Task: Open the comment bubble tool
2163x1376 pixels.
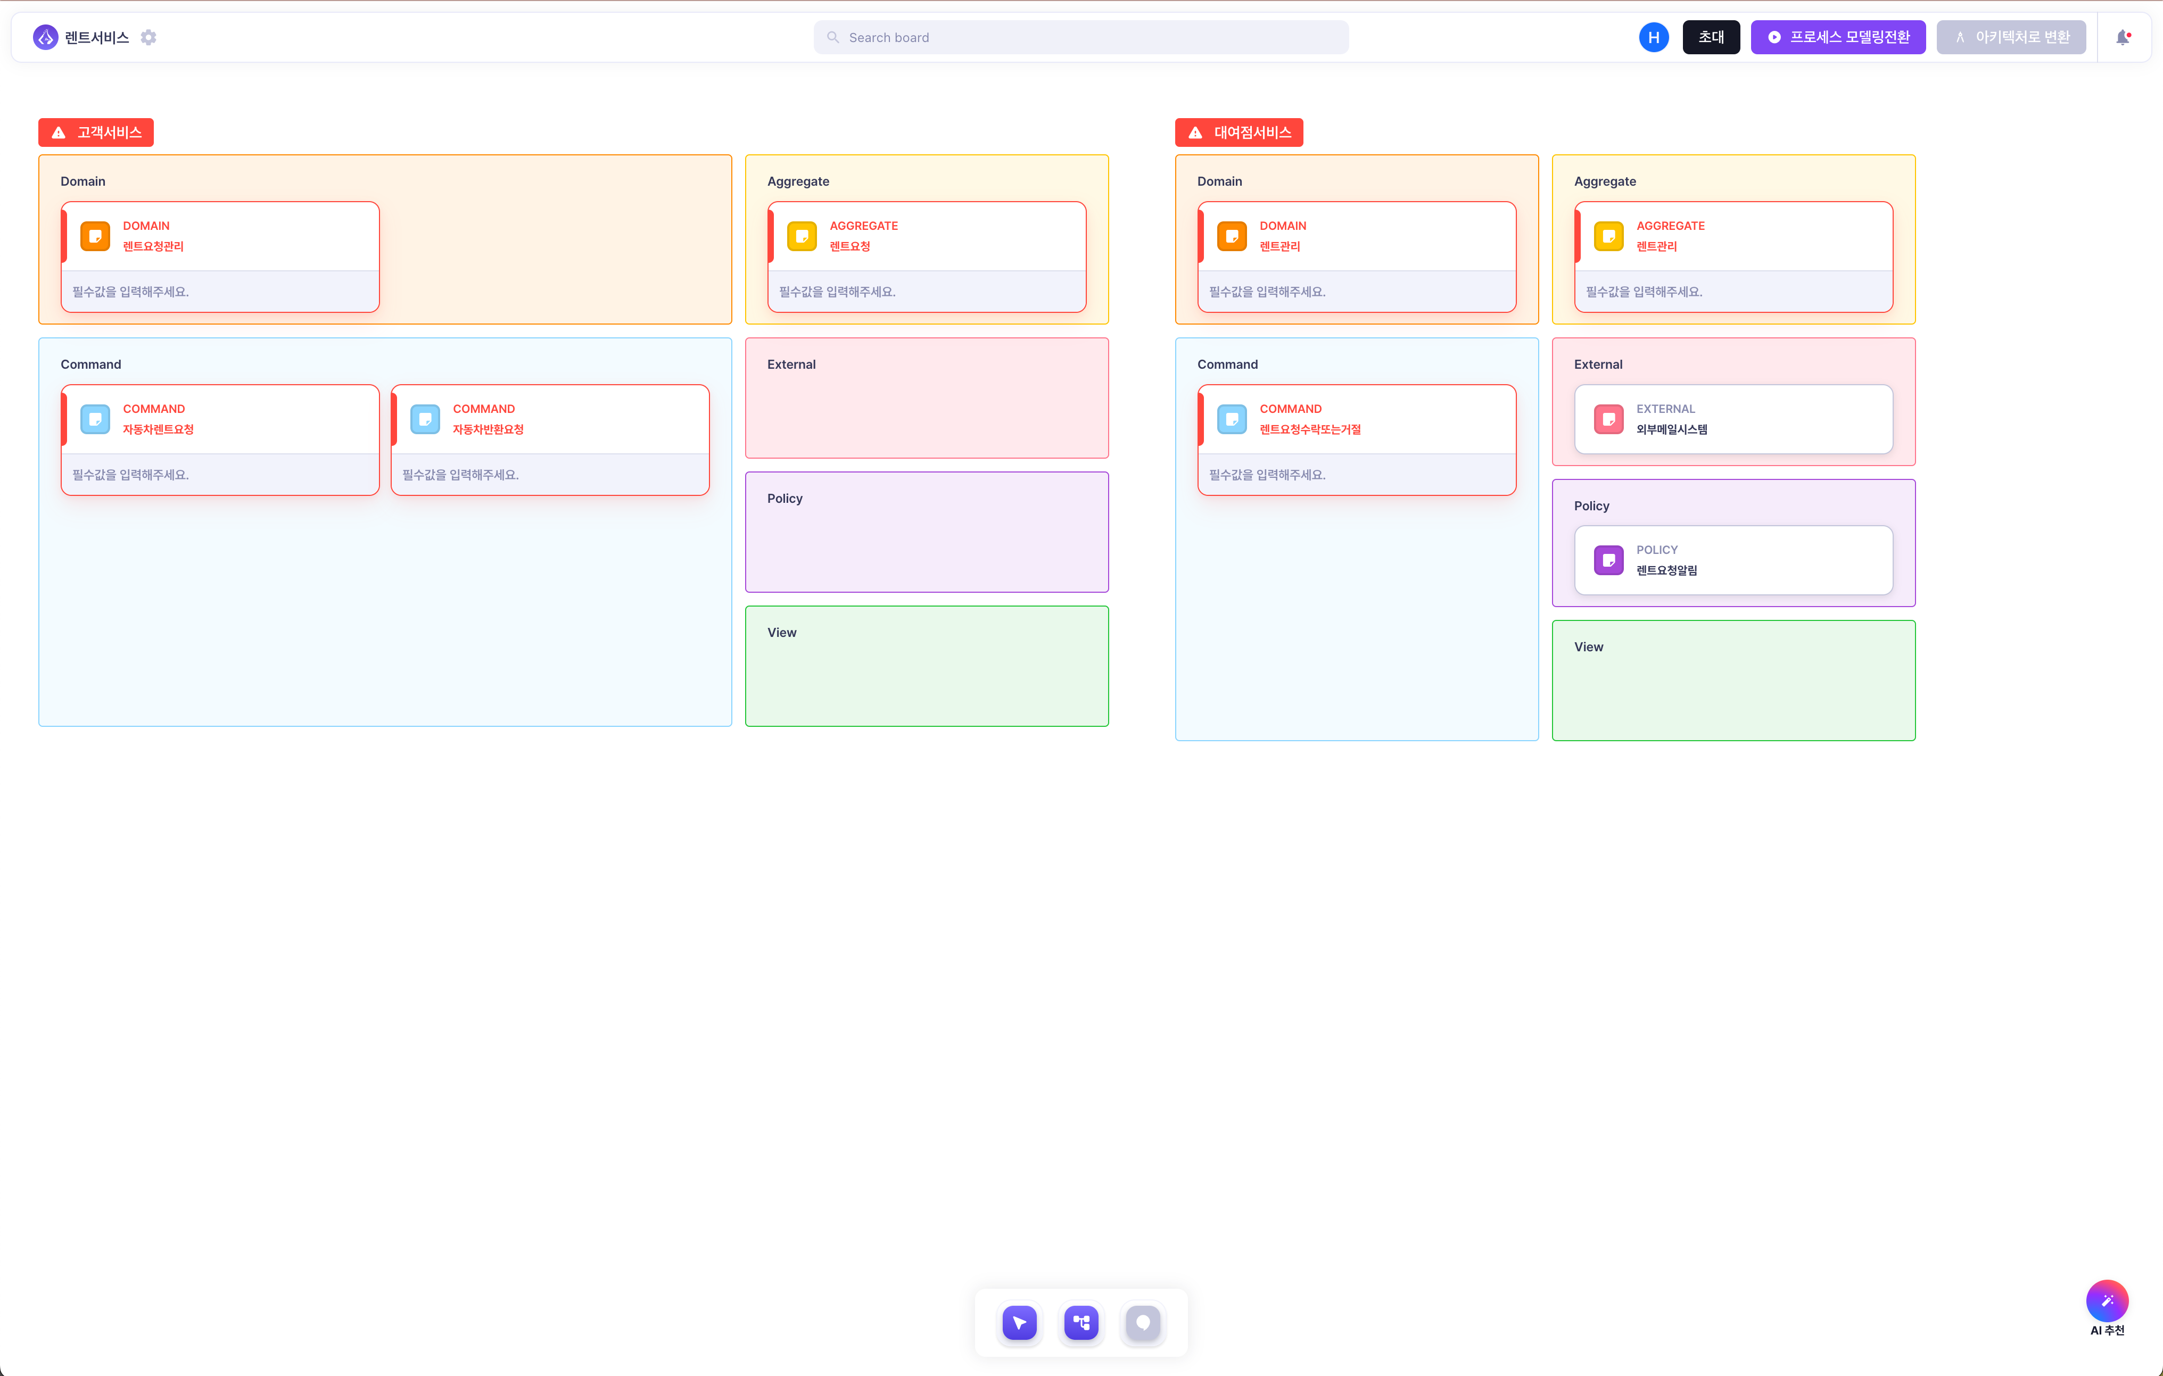Action: point(1143,1322)
